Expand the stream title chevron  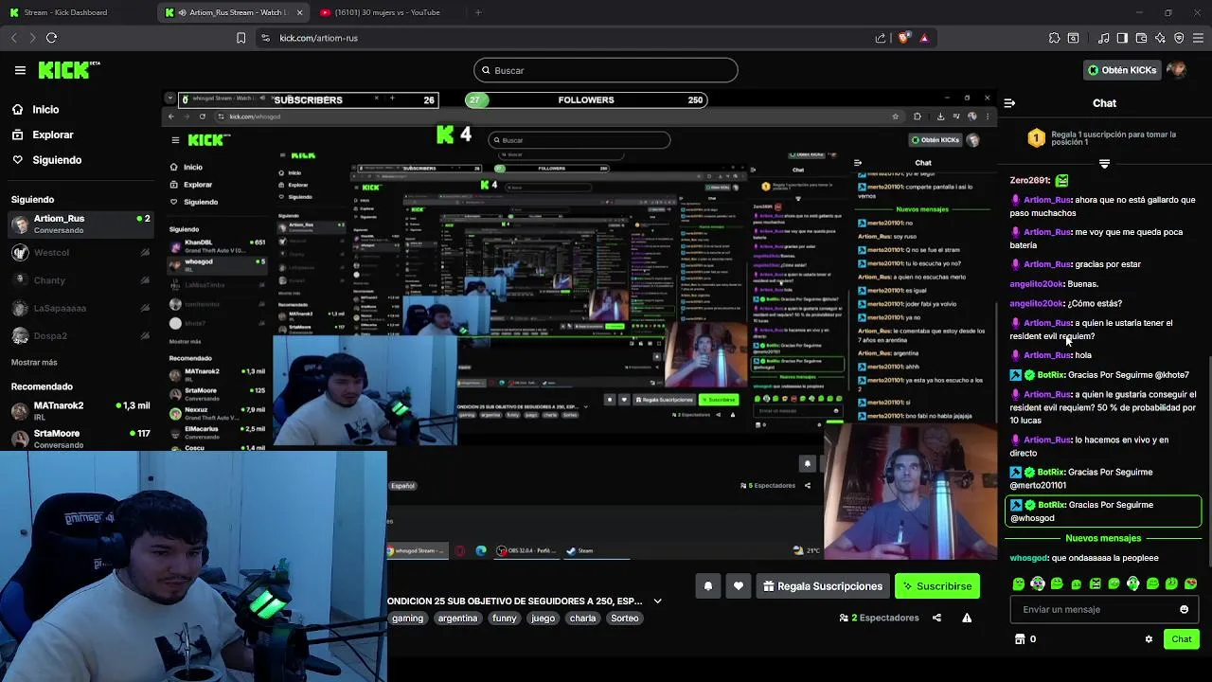point(657,601)
